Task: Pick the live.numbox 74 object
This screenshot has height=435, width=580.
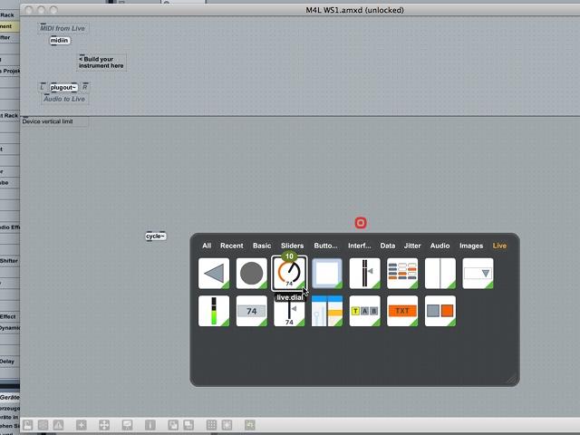Action: point(252,311)
